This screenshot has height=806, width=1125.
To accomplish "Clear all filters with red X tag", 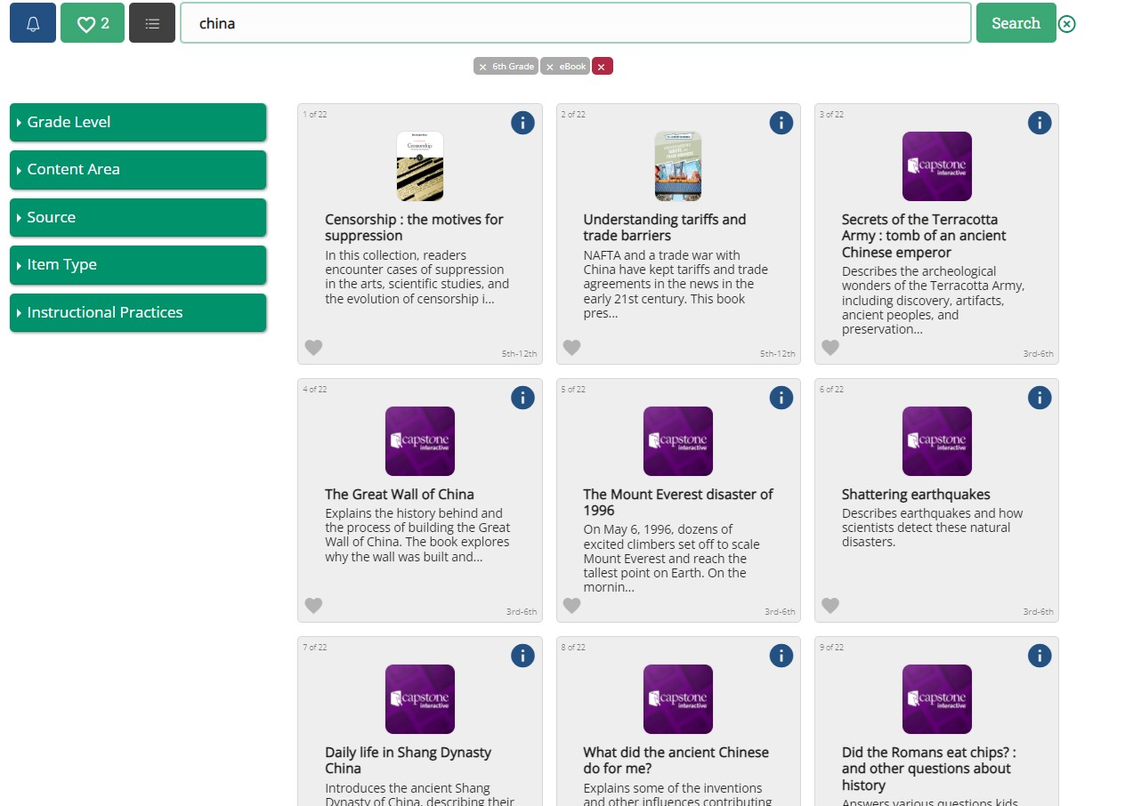I will (603, 67).
